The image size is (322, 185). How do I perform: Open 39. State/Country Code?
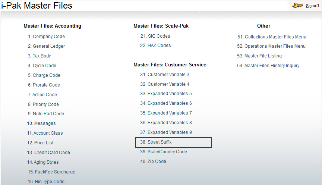(x=164, y=152)
